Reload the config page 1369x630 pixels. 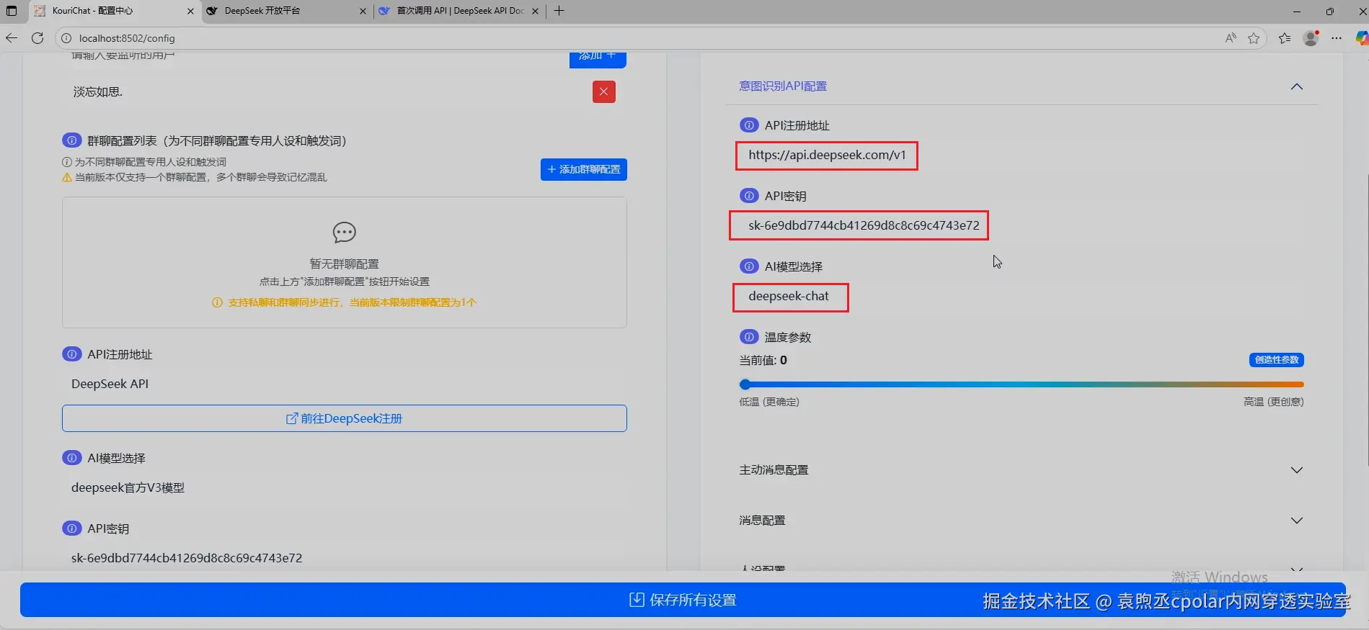coord(37,38)
